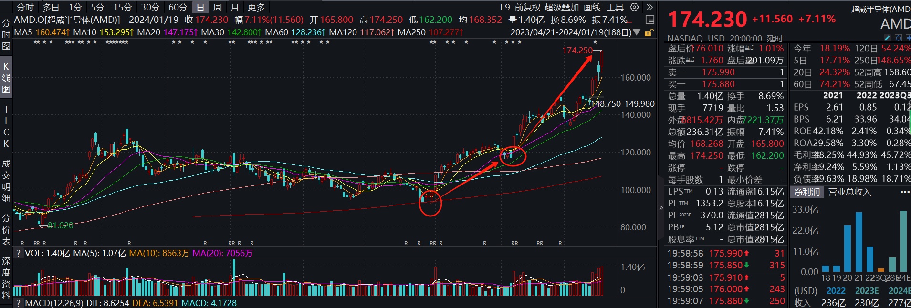Select the 19:59:03 tick trade row

[726, 277]
